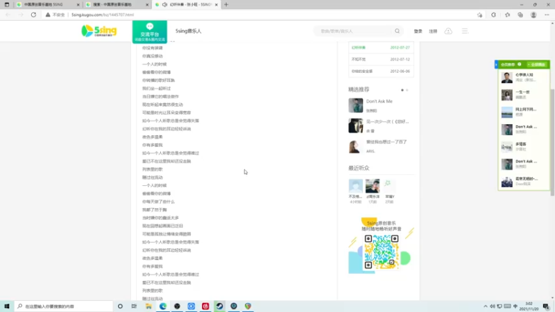Click the 注册 register link

pyautogui.click(x=433, y=31)
